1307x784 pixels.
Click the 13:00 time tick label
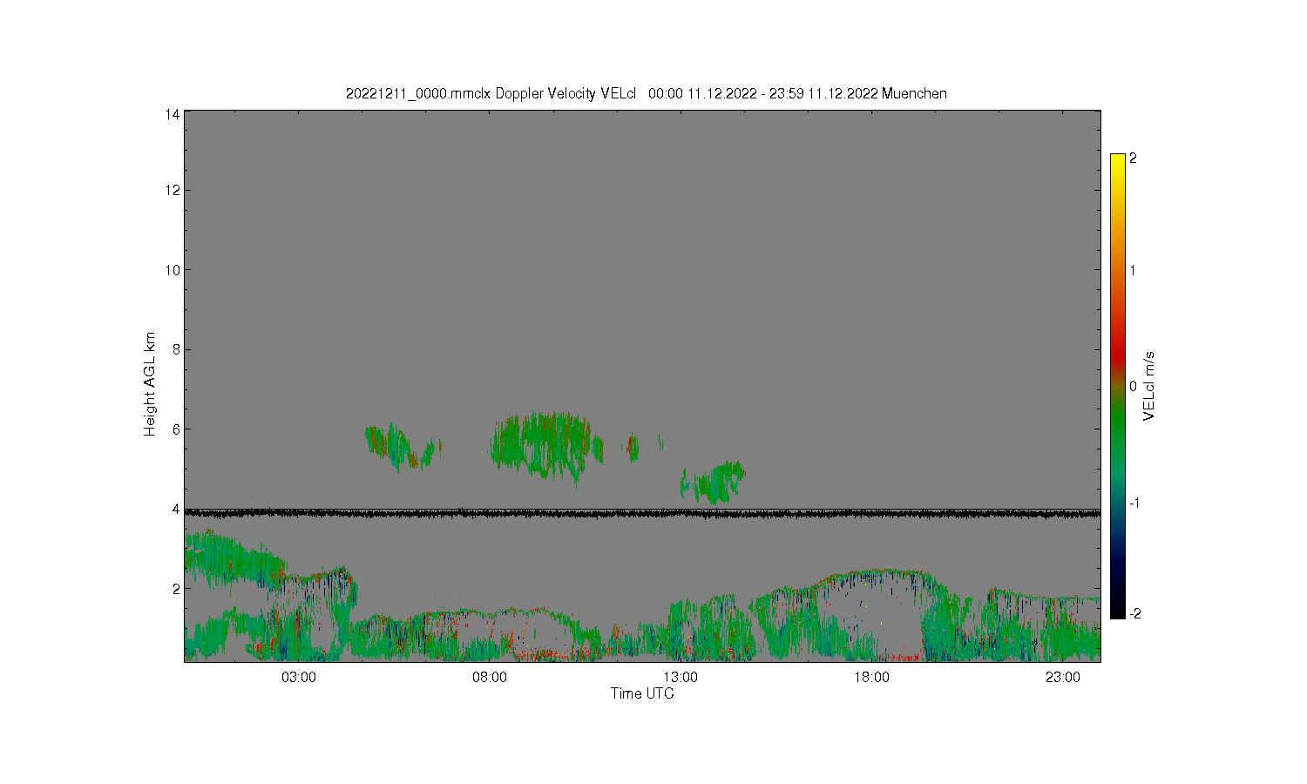point(681,678)
